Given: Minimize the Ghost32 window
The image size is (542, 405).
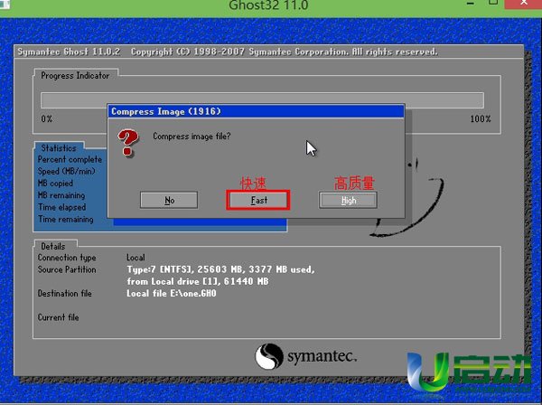Looking at the screenshot, I should (470, 4).
